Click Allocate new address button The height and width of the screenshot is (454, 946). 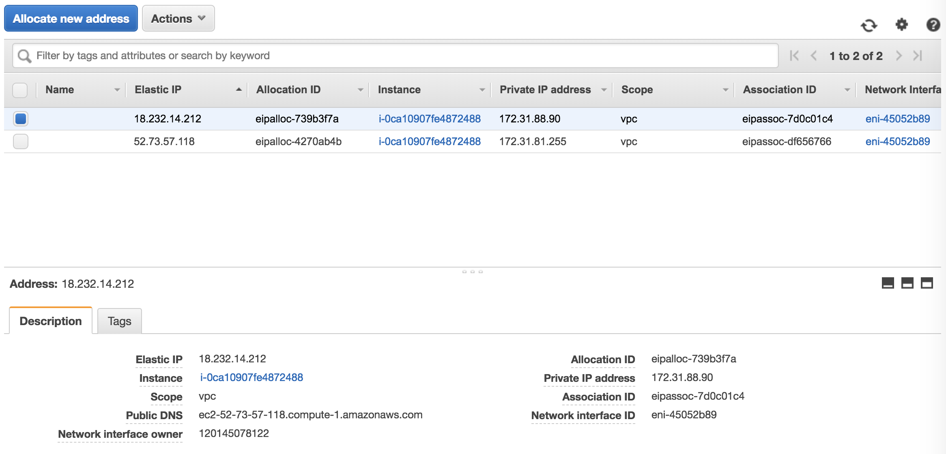pos(71,19)
